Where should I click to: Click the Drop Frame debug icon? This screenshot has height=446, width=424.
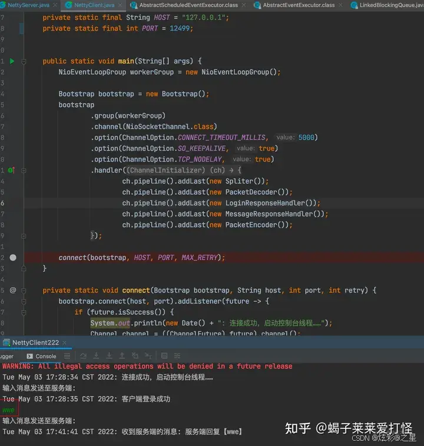(x=135, y=356)
